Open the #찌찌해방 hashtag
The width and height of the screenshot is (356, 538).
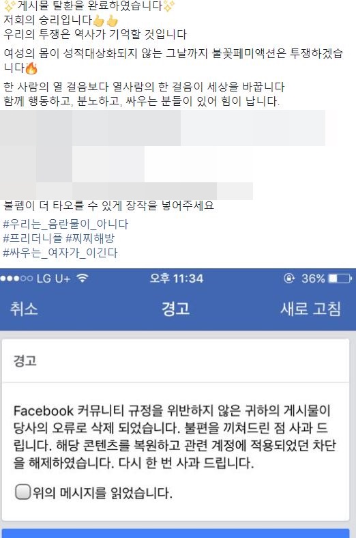pyautogui.click(x=90, y=238)
